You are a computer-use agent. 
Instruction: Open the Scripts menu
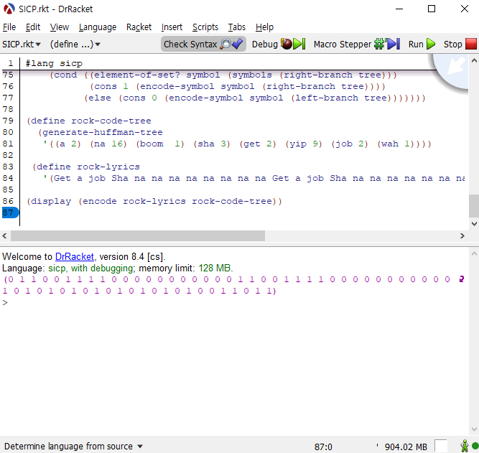205,27
